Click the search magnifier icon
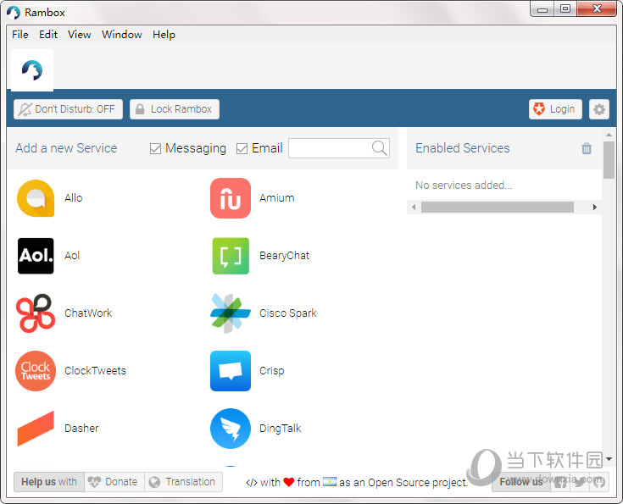Screen dimensions: 623x504 tap(379, 148)
